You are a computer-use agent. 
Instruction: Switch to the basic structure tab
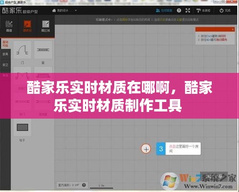tap(5, 44)
